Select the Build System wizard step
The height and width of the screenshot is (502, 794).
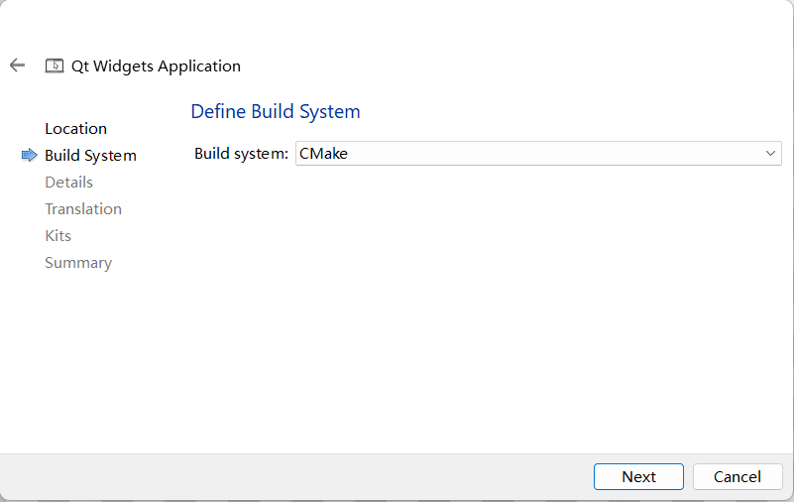[90, 156]
